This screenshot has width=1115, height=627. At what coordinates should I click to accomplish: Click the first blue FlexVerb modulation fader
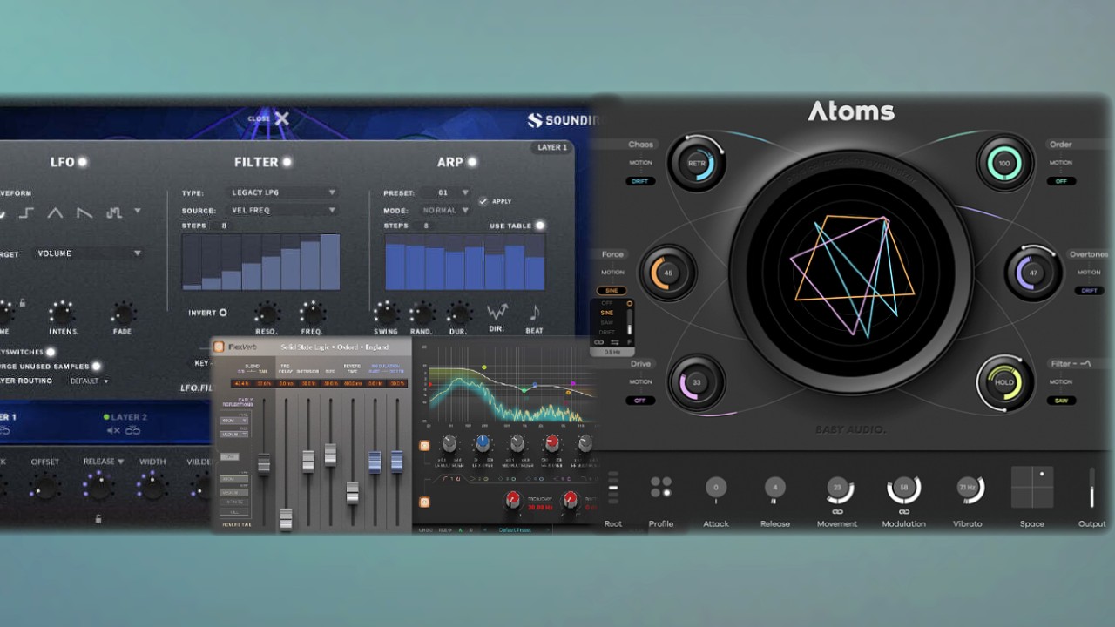(x=375, y=462)
